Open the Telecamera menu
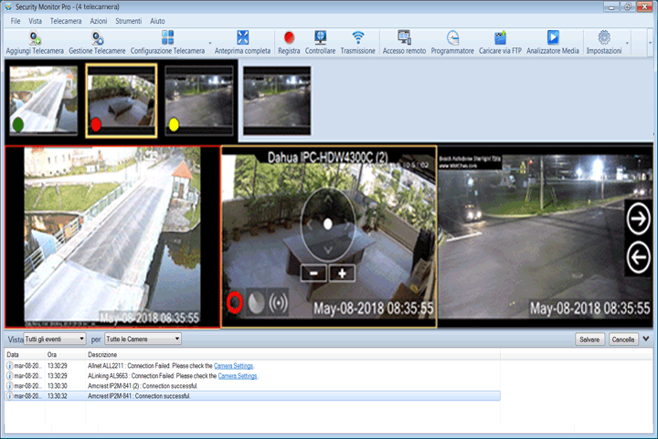 (x=66, y=20)
